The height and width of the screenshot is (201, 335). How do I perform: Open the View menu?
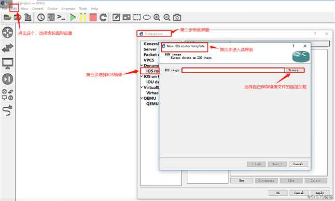[24, 8]
